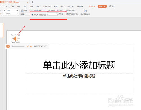Open the 动画 ribbon tab
The width and height of the screenshot is (141, 110).
pyautogui.click(x=38, y=6)
